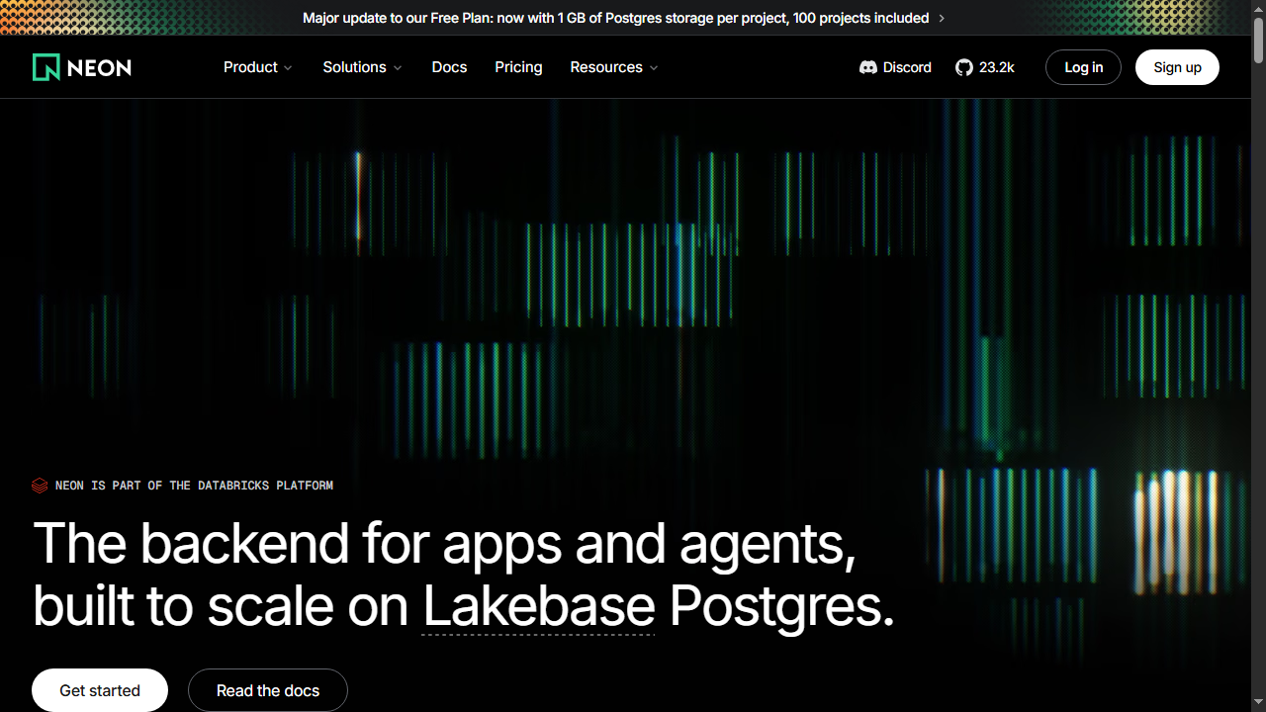Click the Databricks platform tagline text

(x=194, y=486)
